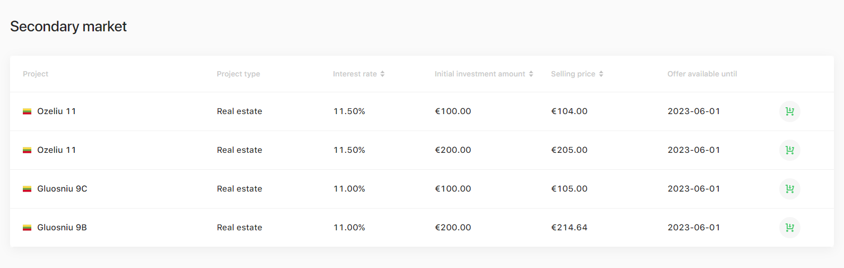The width and height of the screenshot is (844, 268).
Task: Sort by the Interest rate column arrows
Action: point(382,74)
